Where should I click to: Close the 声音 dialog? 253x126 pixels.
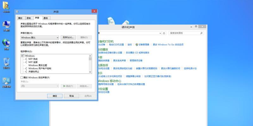pos(94,11)
